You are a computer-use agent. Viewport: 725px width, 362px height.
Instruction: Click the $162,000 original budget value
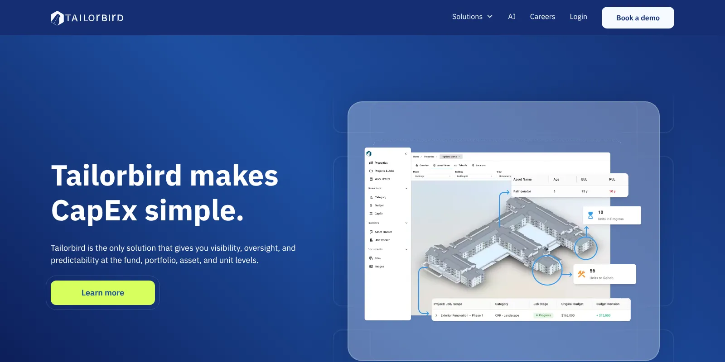coord(568,315)
